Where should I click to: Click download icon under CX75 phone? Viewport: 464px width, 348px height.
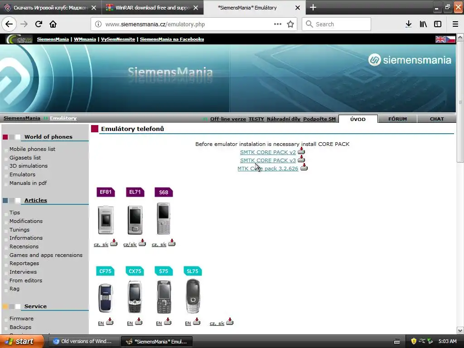(x=139, y=322)
